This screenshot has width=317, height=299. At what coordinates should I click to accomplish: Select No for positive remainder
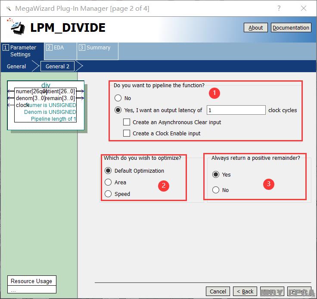[216, 190]
